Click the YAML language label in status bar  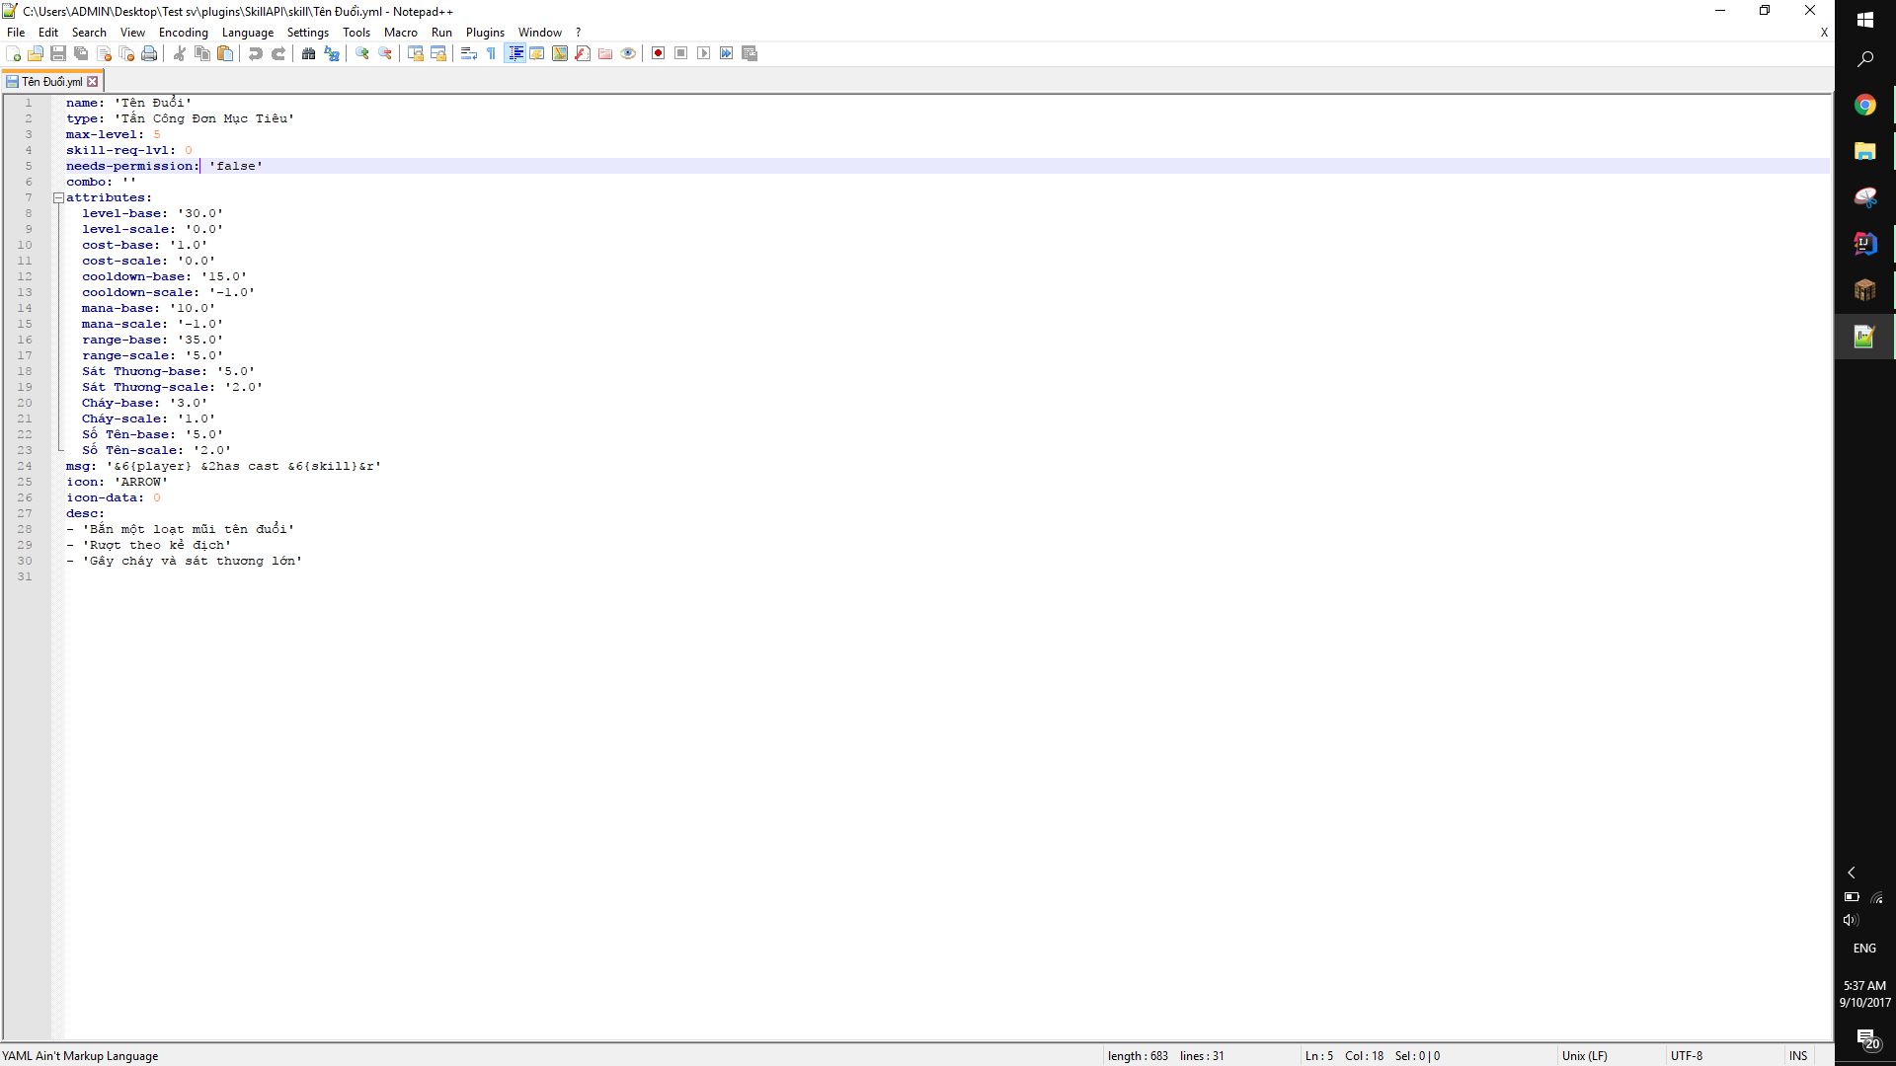[x=80, y=1056]
